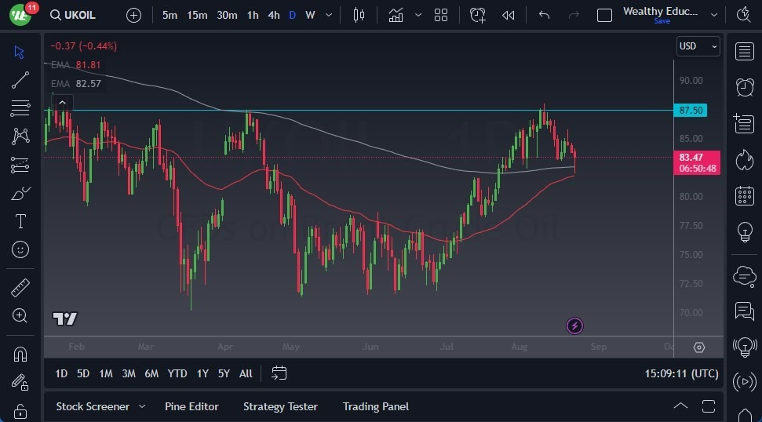Open the Strategy Tester tab
The image size is (762, 422).
tap(280, 406)
